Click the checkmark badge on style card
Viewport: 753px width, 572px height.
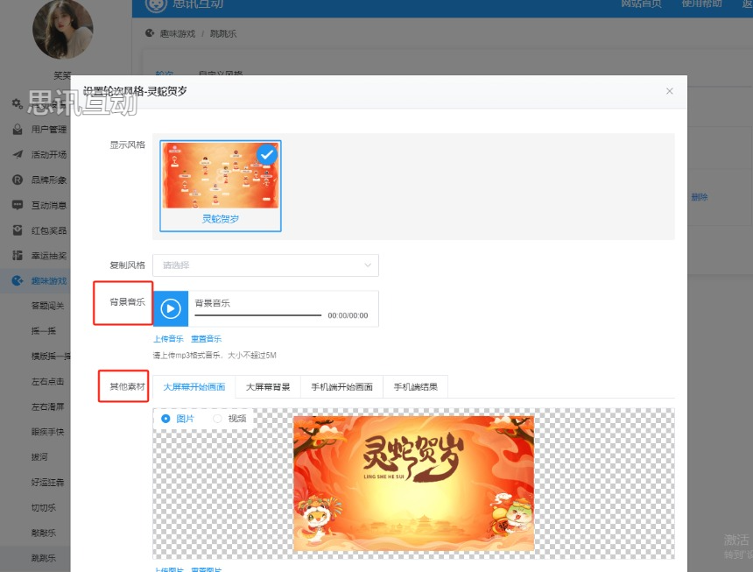[x=266, y=155]
